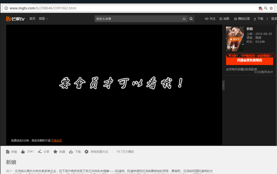The height and width of the screenshot is (174, 277).
Task: Click the orange 开通会员 link in player
Action: [x=57, y=141]
